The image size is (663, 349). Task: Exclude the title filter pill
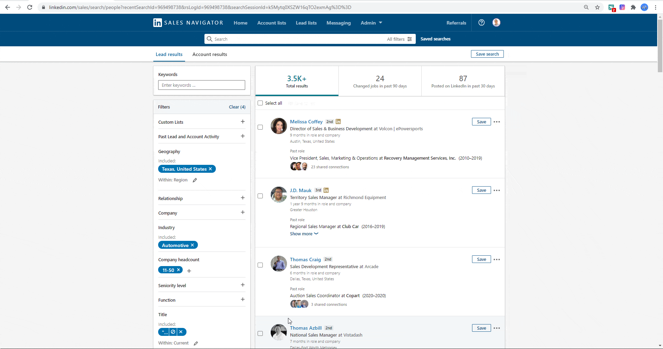point(173,332)
